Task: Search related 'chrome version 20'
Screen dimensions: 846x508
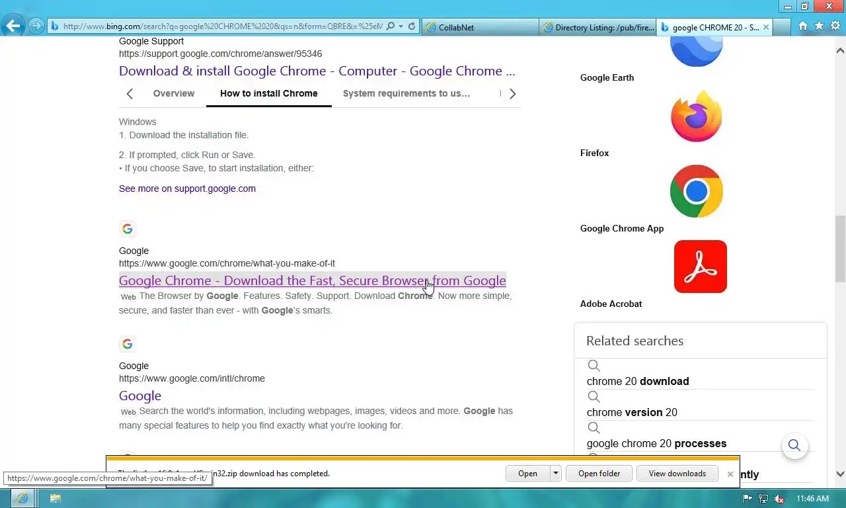Action: [632, 412]
